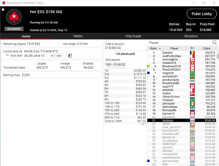Select player timektimek88
This screenshot has width=219, height=166.
(x=181, y=83)
